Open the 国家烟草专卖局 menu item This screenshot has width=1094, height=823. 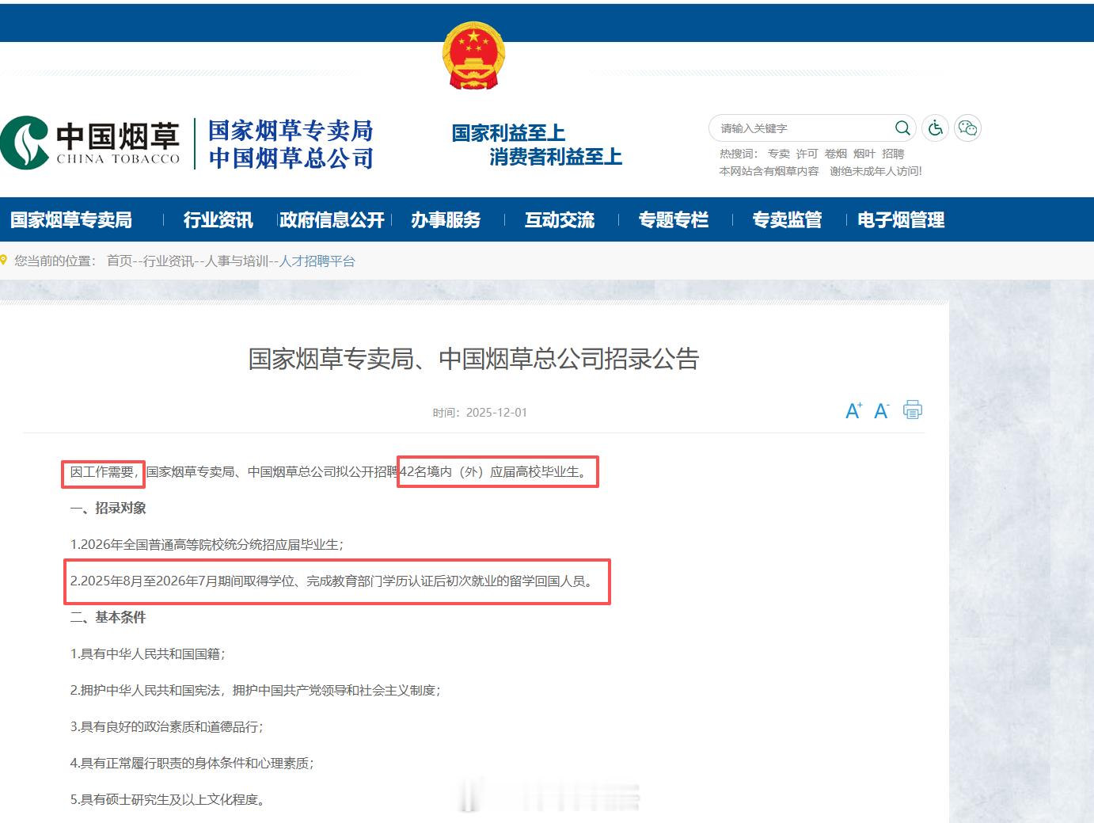coord(71,220)
